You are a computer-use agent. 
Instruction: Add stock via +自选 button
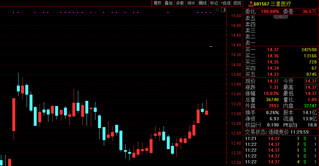(226, 3)
